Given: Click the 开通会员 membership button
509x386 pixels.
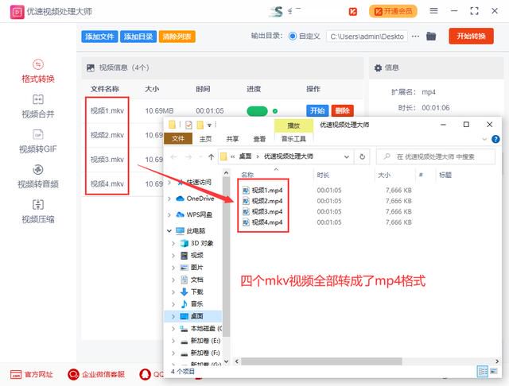Looking at the screenshot, I should point(393,11).
